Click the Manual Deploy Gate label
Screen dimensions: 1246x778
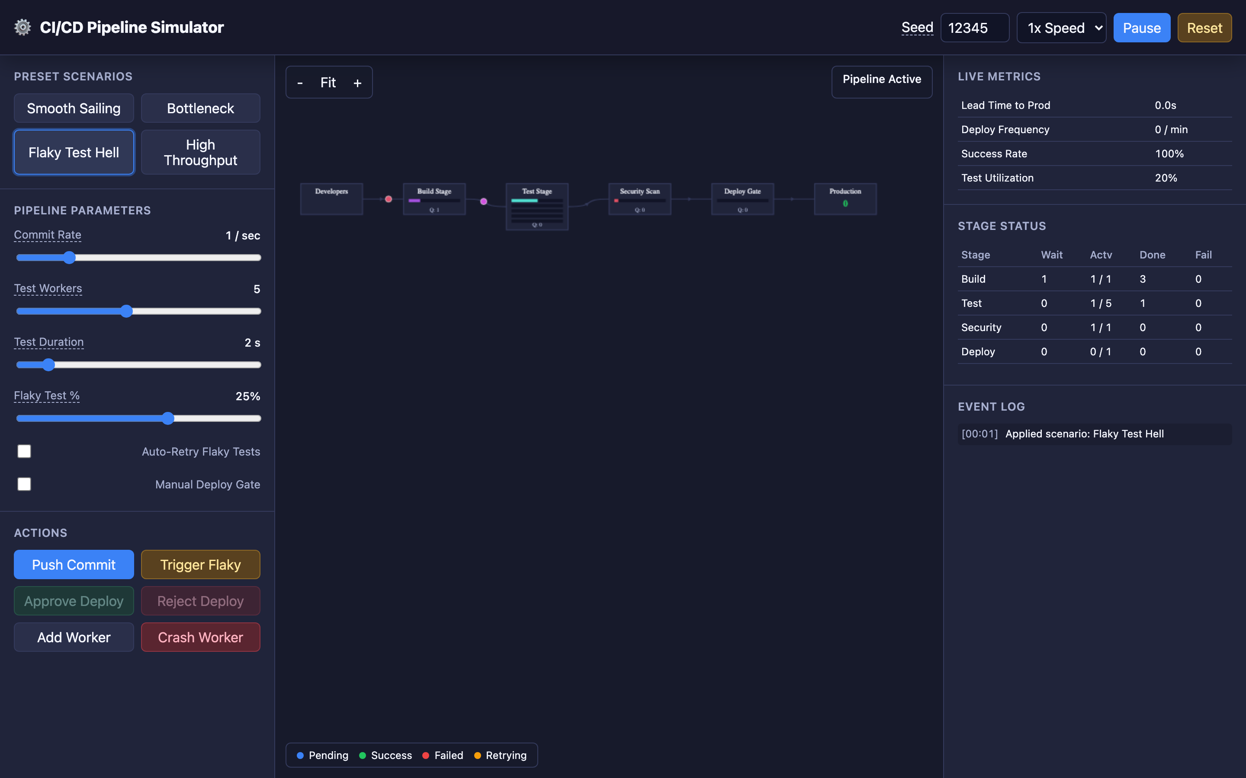pos(208,484)
